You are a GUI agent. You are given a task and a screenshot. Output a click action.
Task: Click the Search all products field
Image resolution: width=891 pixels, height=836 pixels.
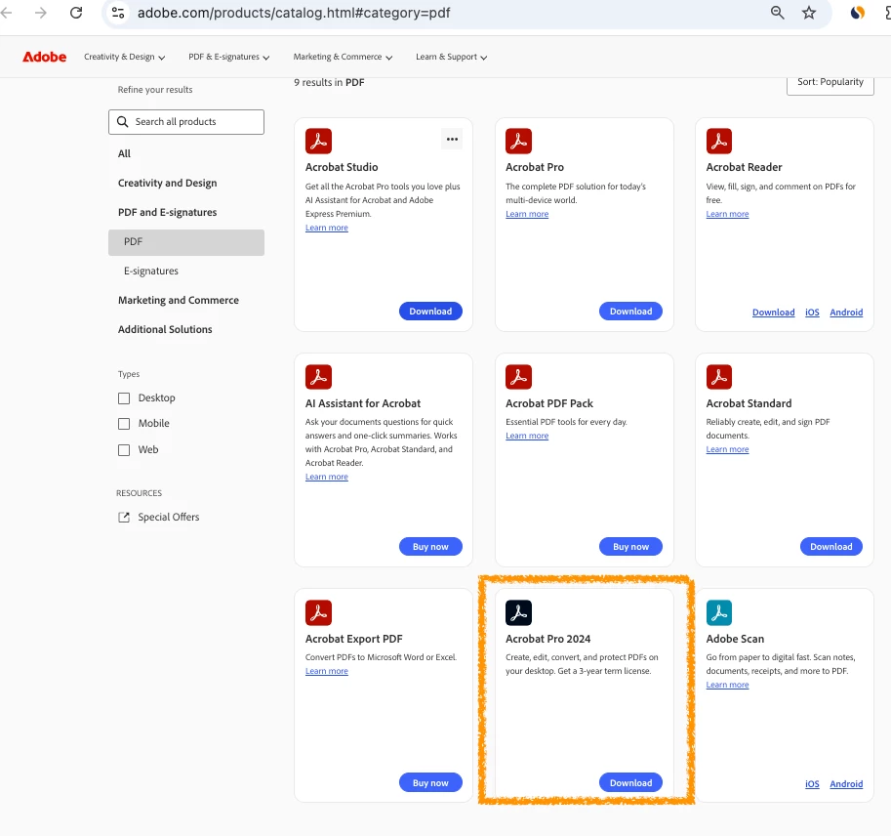pyautogui.click(x=186, y=122)
